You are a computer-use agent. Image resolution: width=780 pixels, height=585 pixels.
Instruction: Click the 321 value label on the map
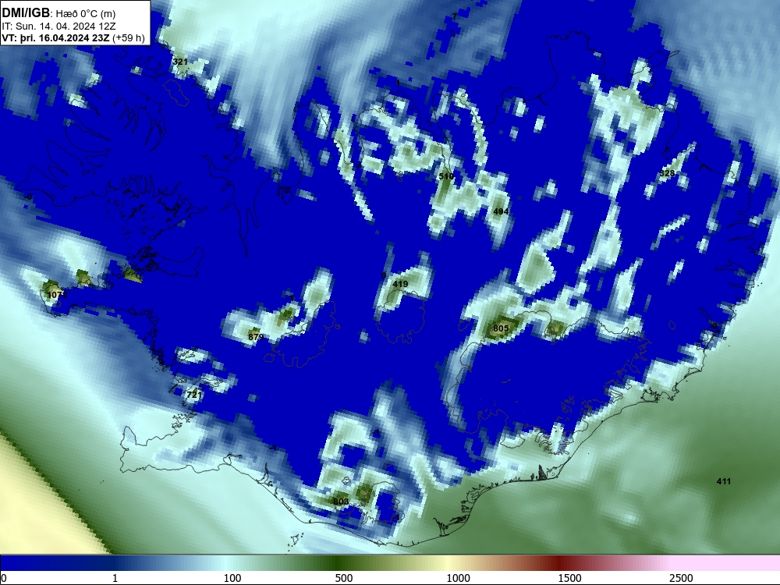click(x=180, y=62)
